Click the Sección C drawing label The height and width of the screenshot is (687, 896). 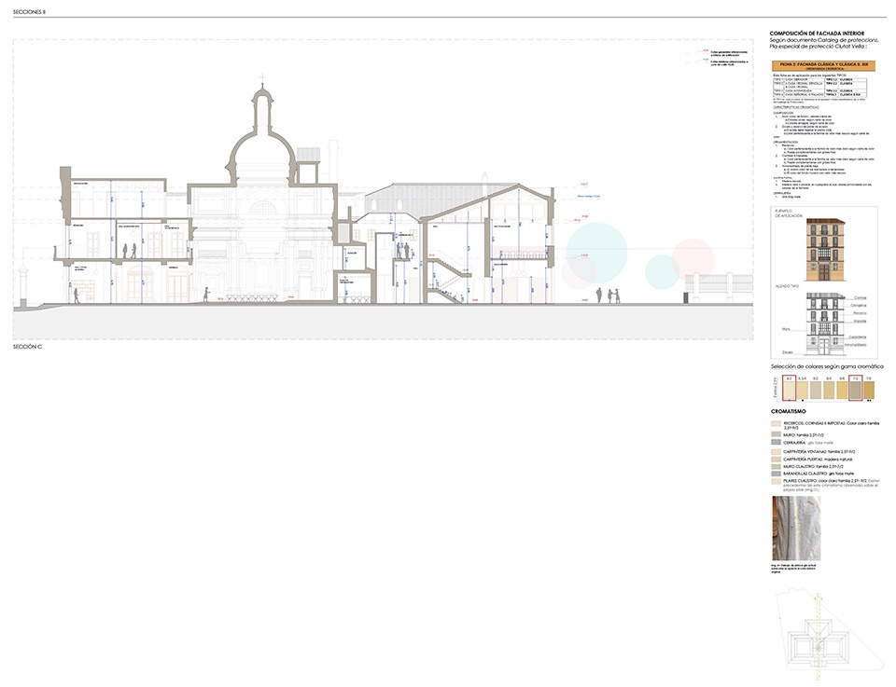tap(30, 346)
